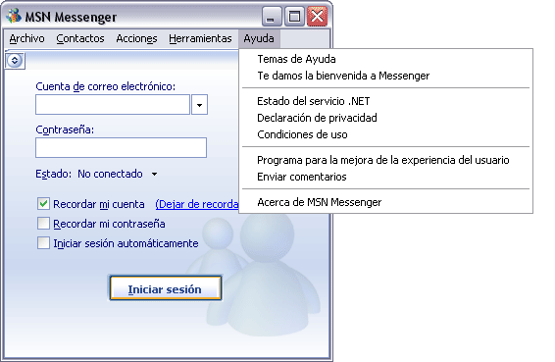Viewport: 555px width, 362px height.
Task: Open the Contactos menu
Action: 80,38
